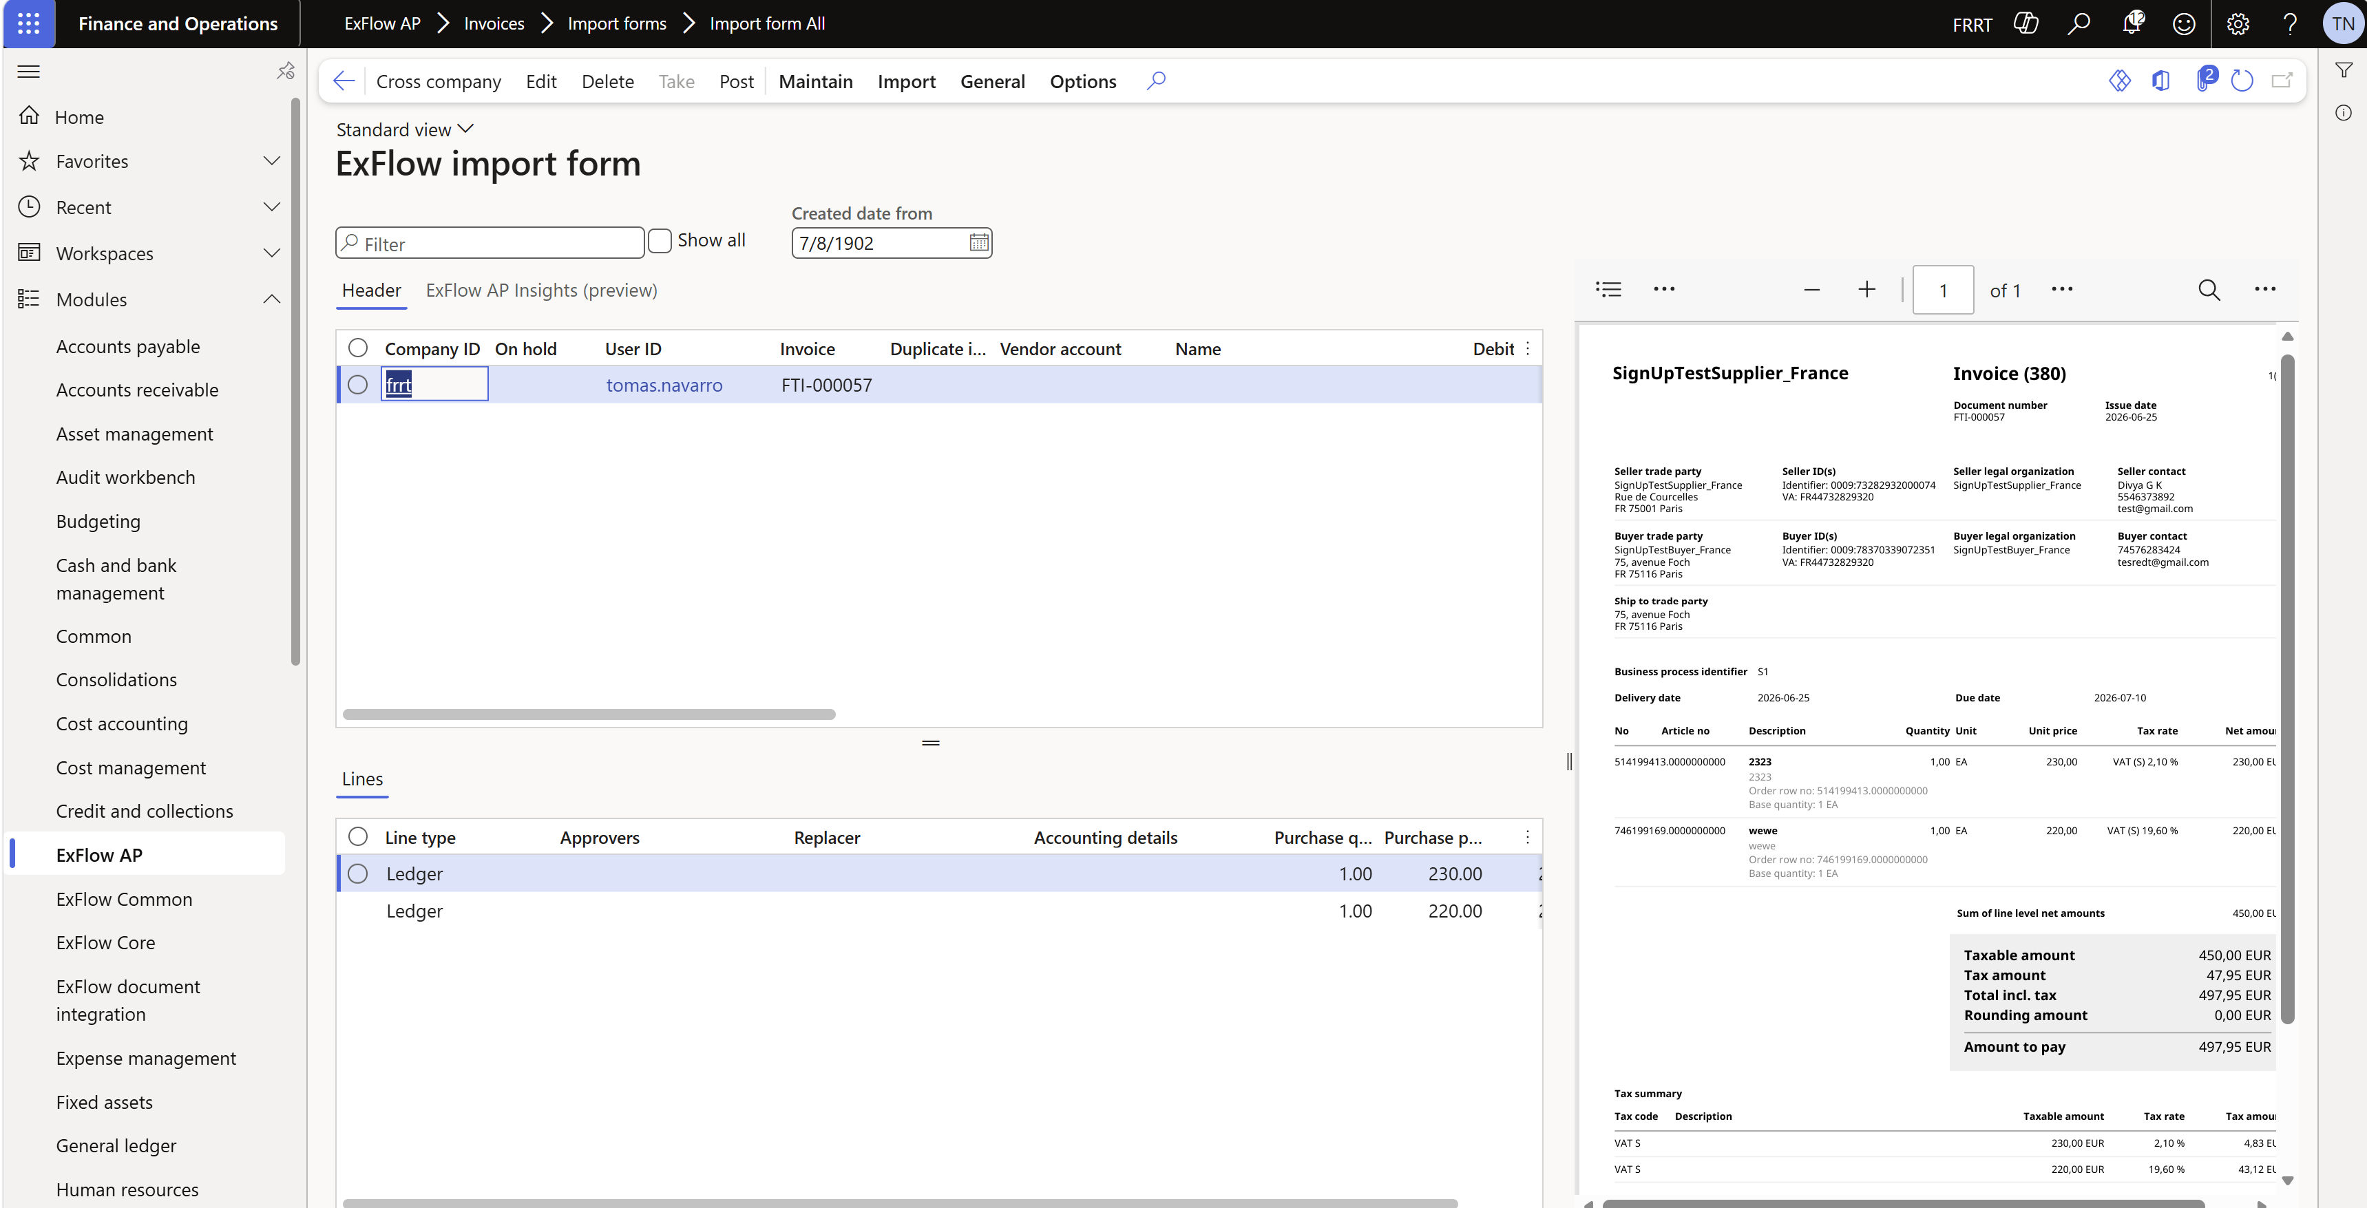Click the feedback smiley icon
Screen dimensions: 2367x1208
click(2184, 24)
